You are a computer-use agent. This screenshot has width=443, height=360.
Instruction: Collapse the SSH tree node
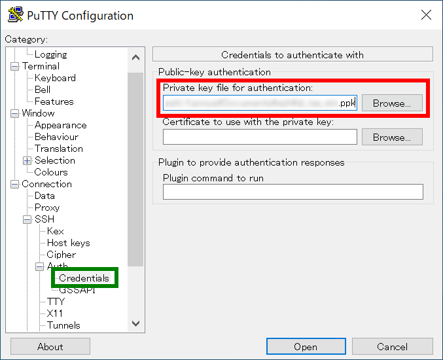27,219
